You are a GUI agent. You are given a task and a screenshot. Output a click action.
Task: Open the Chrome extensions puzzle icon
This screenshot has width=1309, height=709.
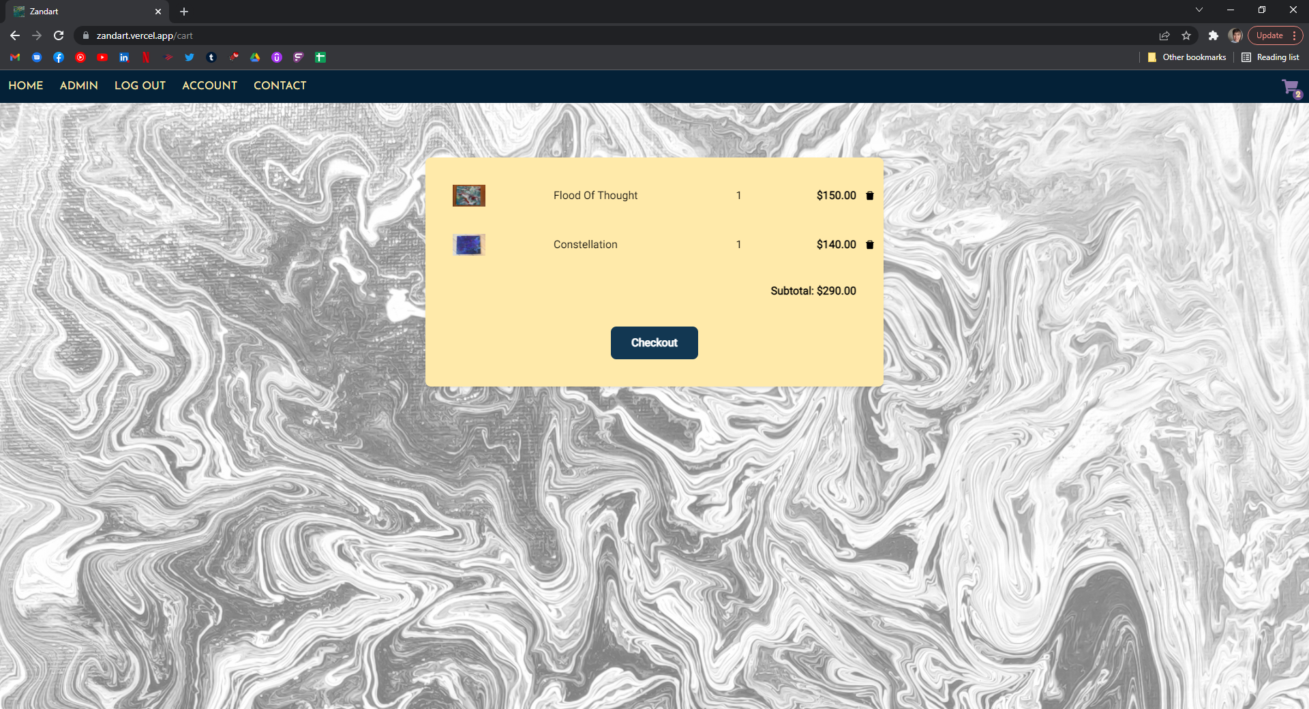coord(1213,35)
